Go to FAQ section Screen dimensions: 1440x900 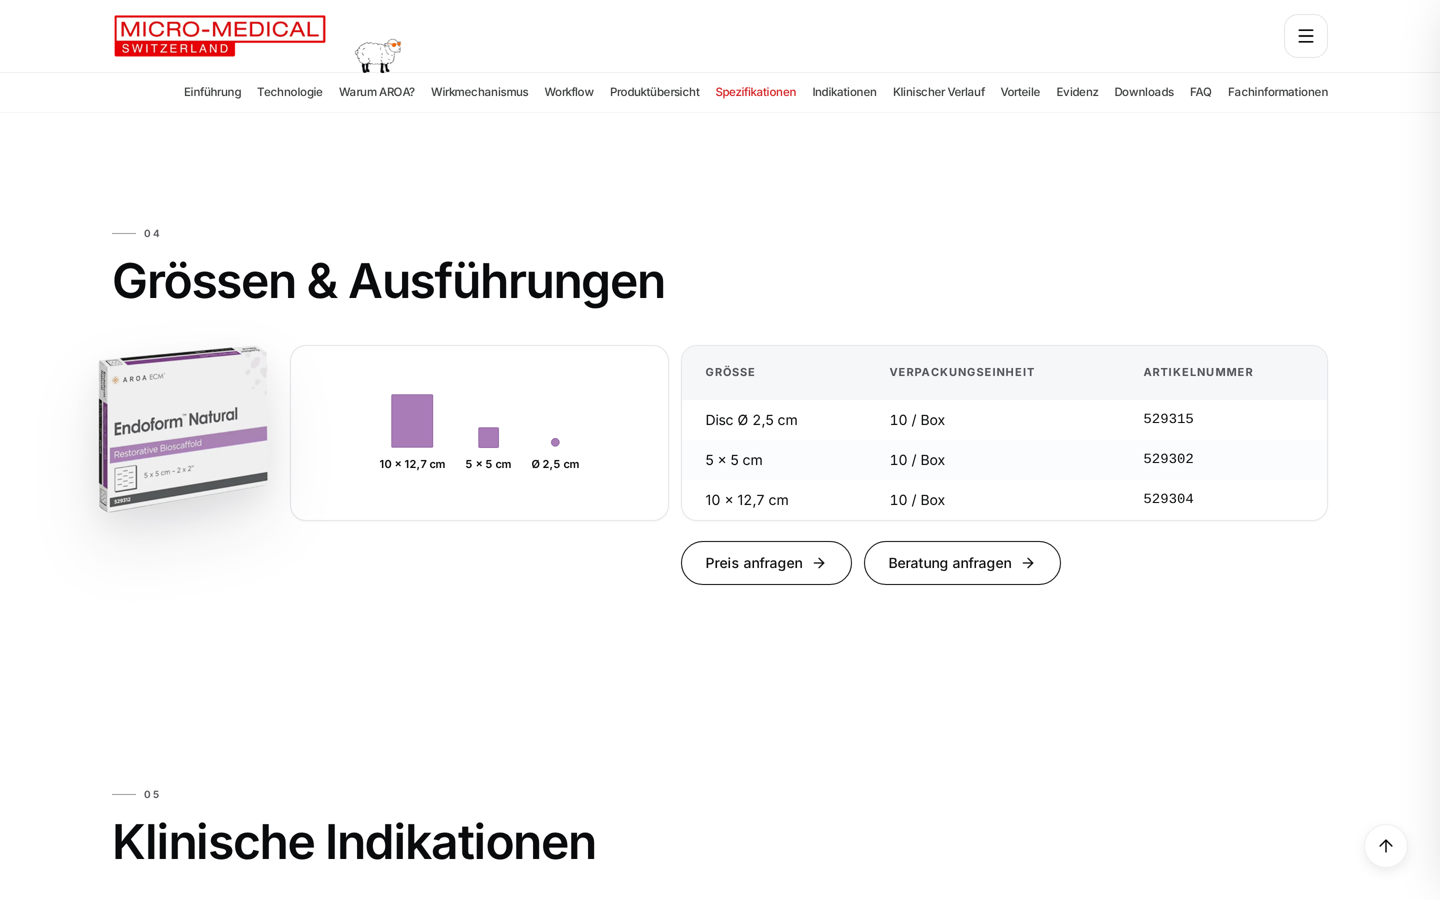pyautogui.click(x=1200, y=92)
